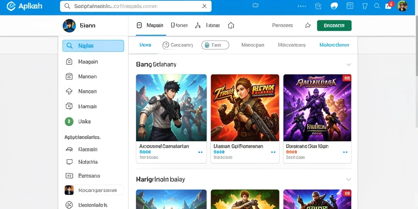Image resolution: width=418 pixels, height=209 pixels.
Task: Select the Najiaa search item in sidebar
Action: [93, 46]
